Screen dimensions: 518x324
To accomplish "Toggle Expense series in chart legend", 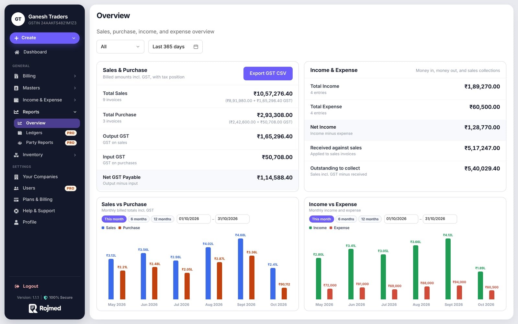I will tap(339, 228).
